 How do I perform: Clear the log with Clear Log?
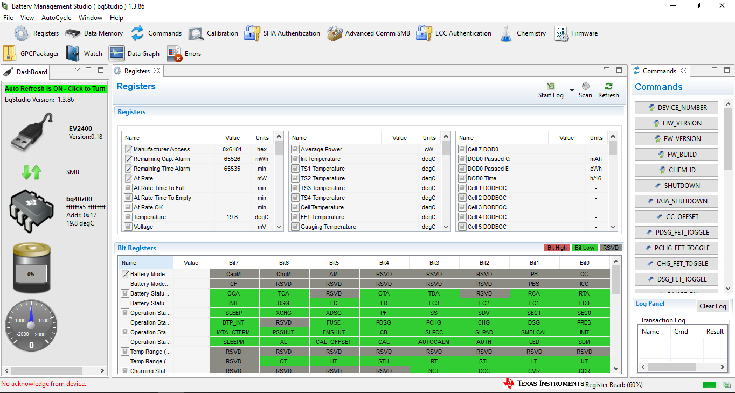click(712, 306)
